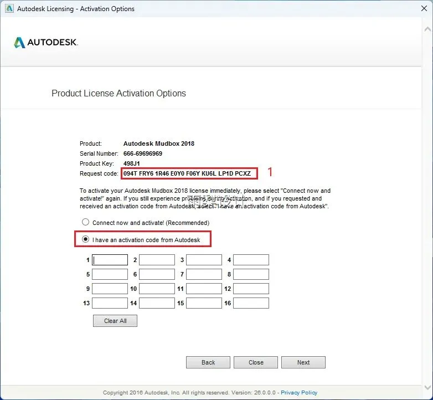Click product name 'Autodesk Mudbox 2018'
Viewport: 433px width, 400px height.
159,143
